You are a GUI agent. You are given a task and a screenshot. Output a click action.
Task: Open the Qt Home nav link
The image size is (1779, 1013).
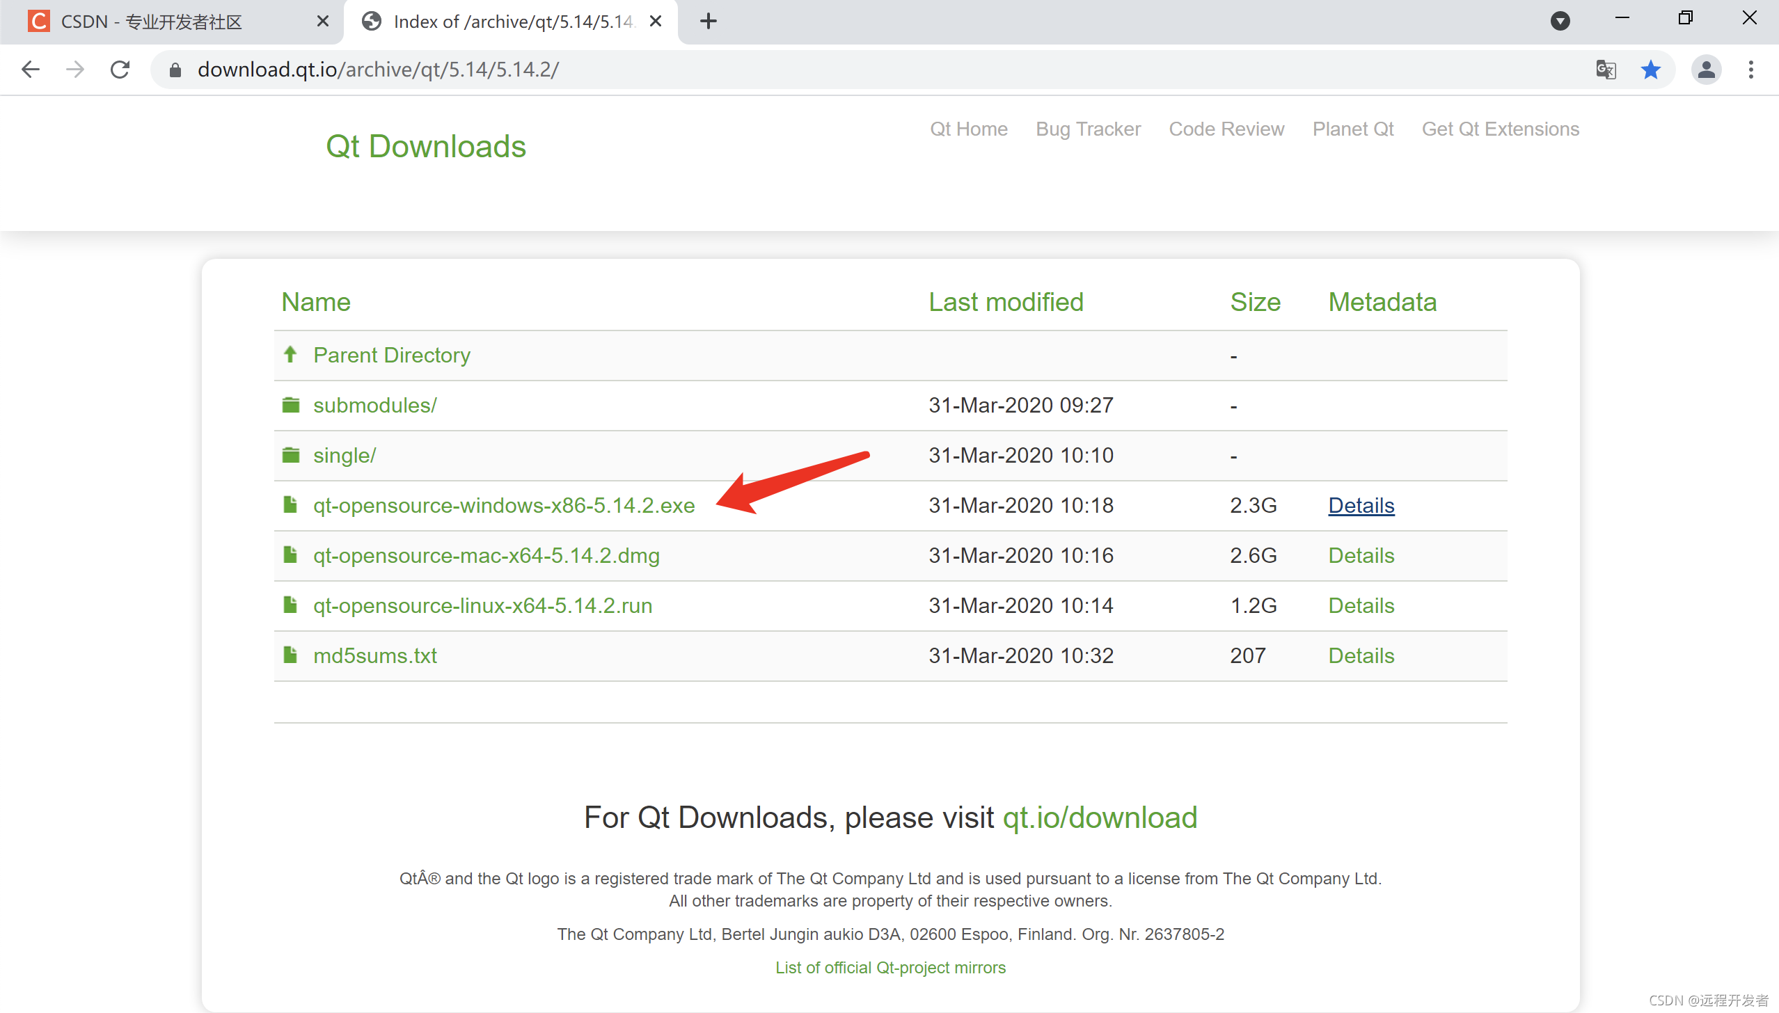tap(969, 129)
